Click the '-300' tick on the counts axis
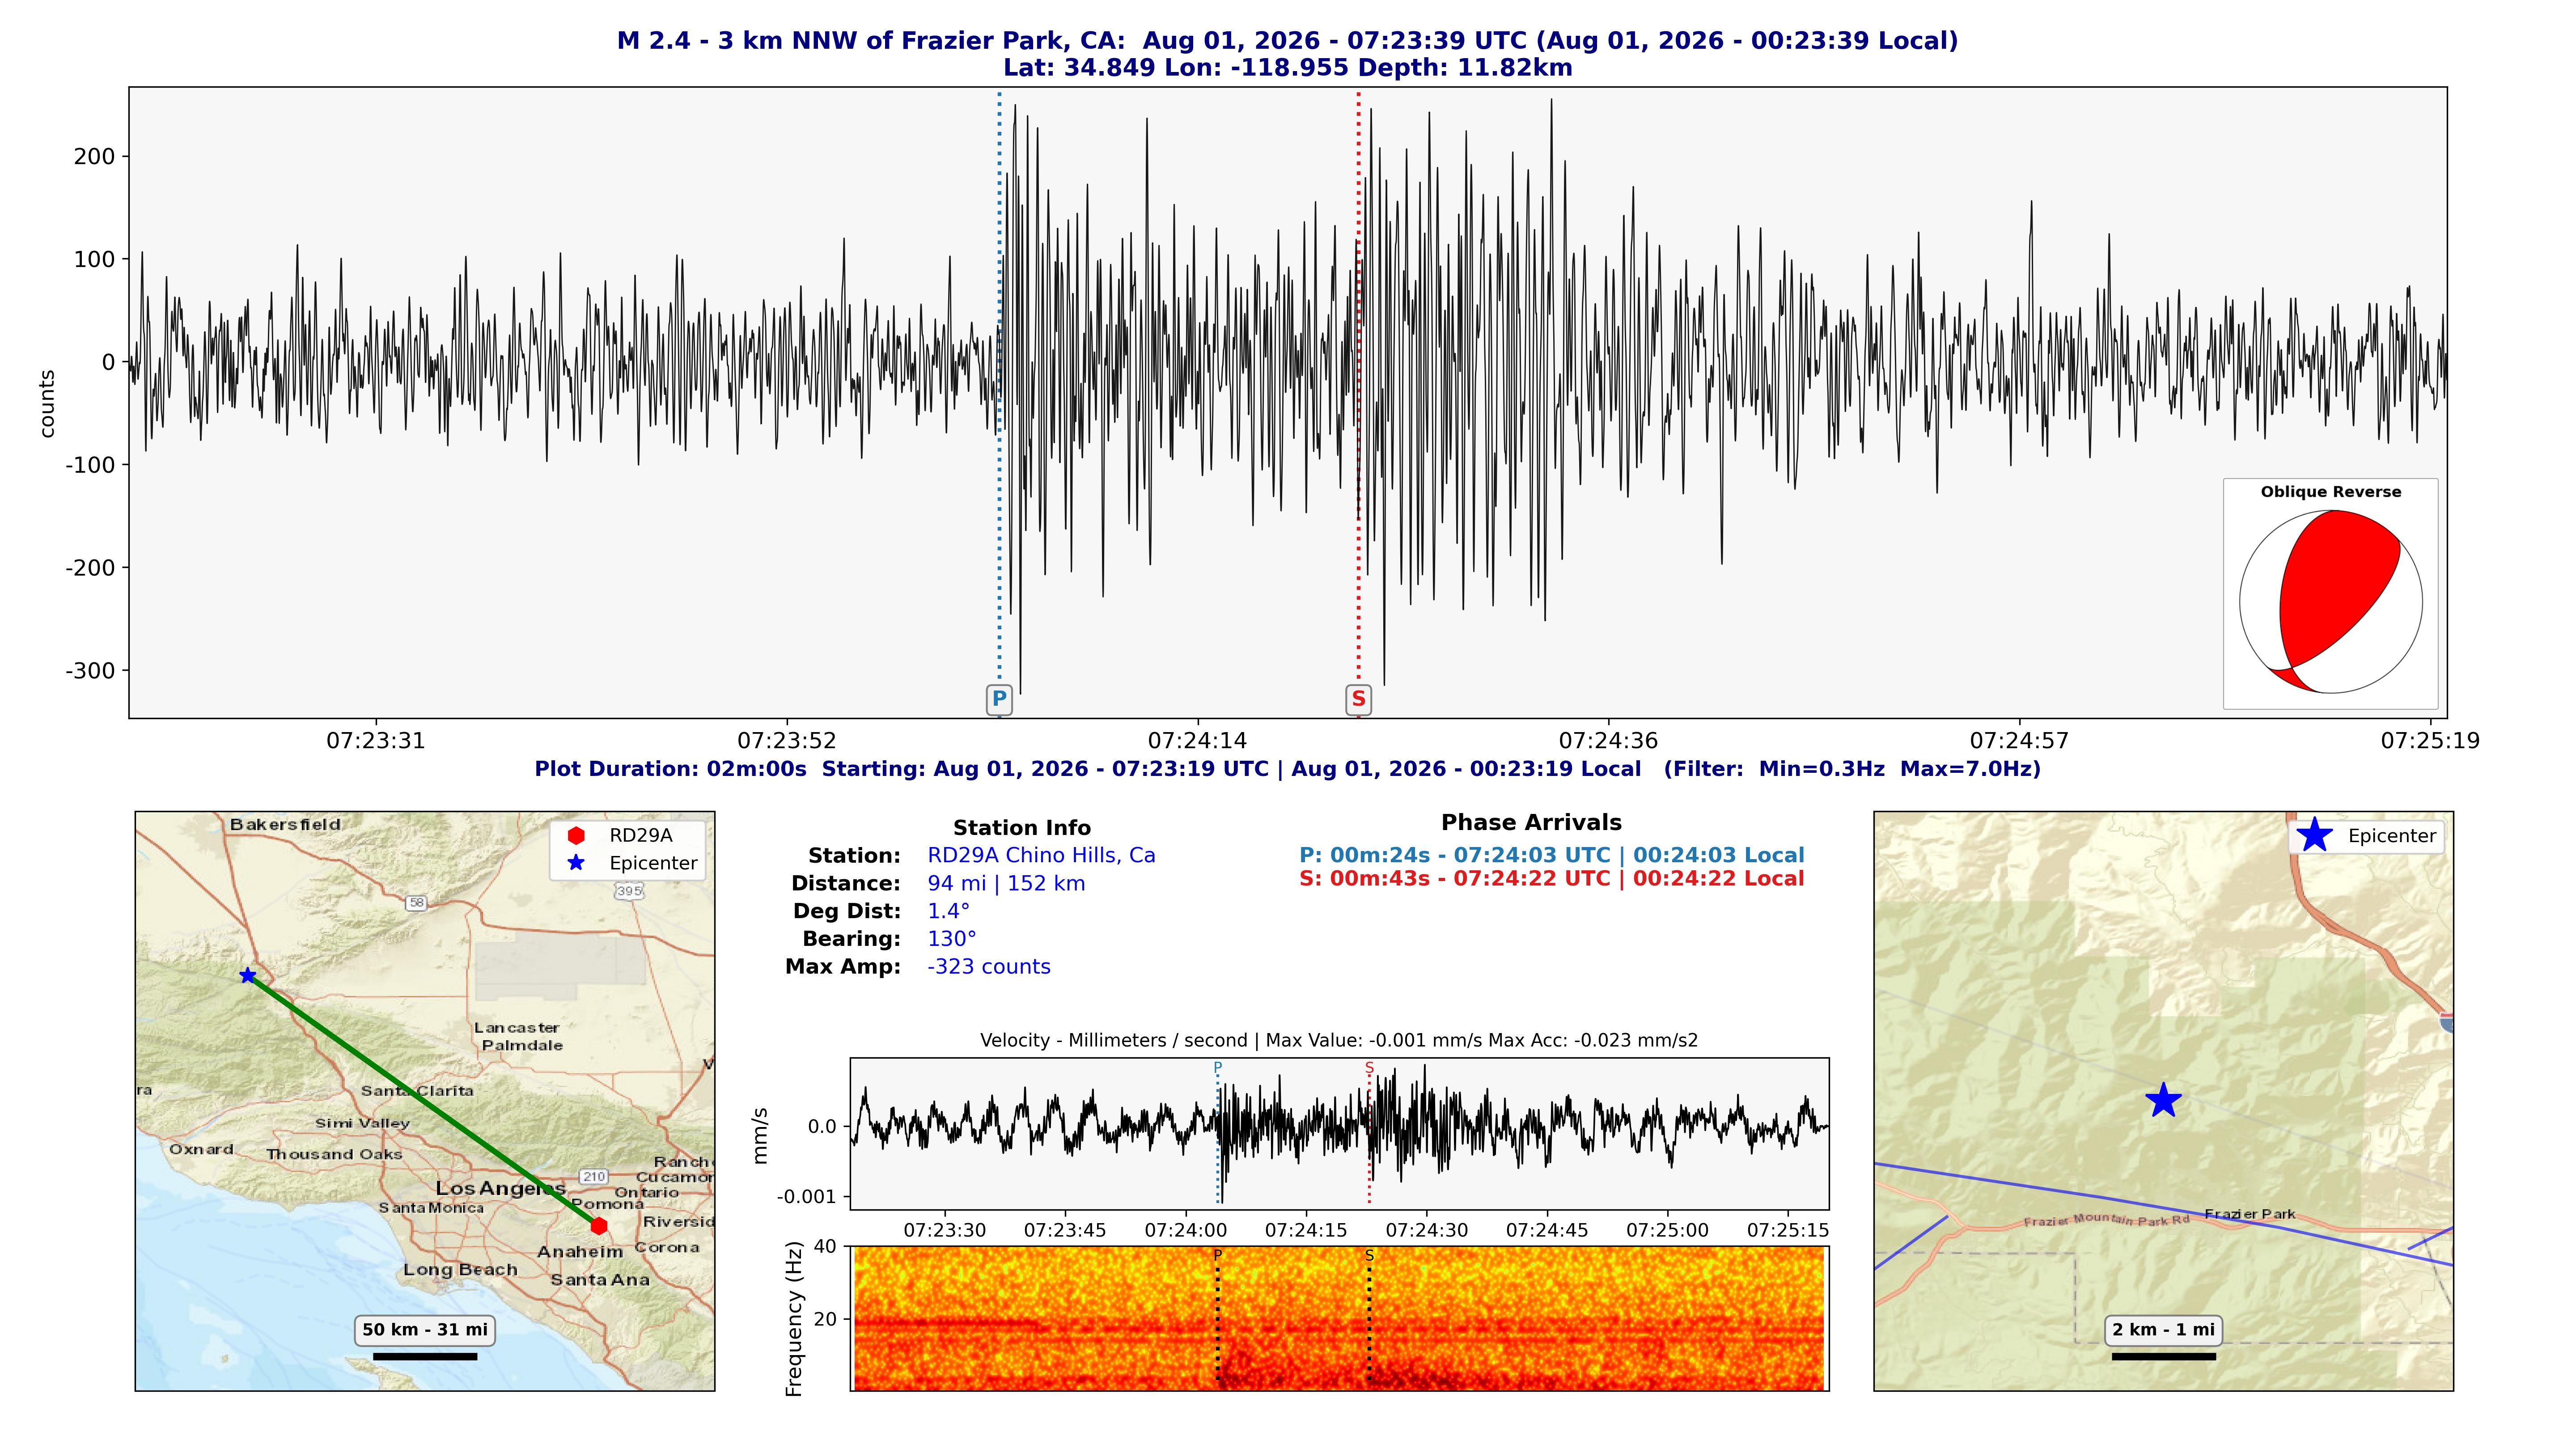 click(x=91, y=671)
